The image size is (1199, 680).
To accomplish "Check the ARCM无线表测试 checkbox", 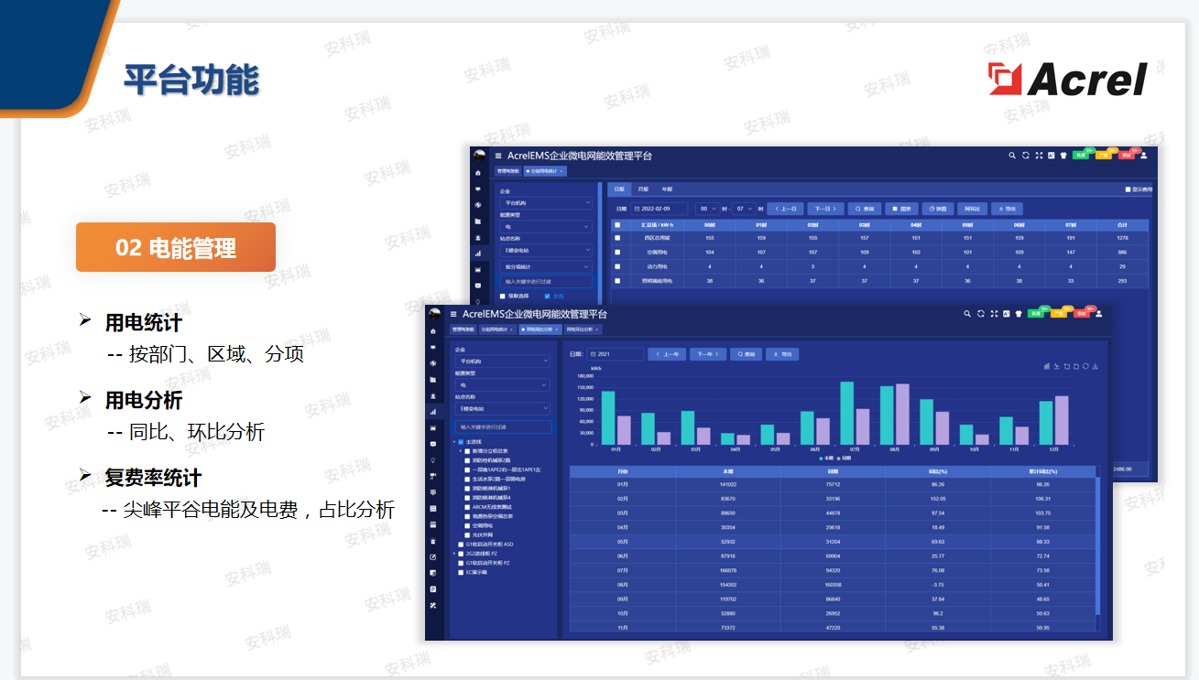I will click(x=467, y=507).
